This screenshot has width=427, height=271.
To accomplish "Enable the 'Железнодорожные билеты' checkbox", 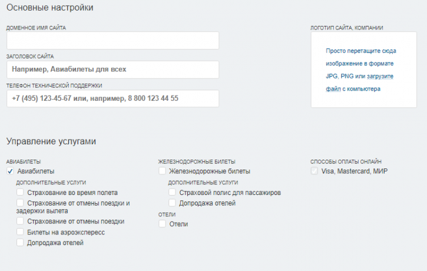I will (162, 171).
